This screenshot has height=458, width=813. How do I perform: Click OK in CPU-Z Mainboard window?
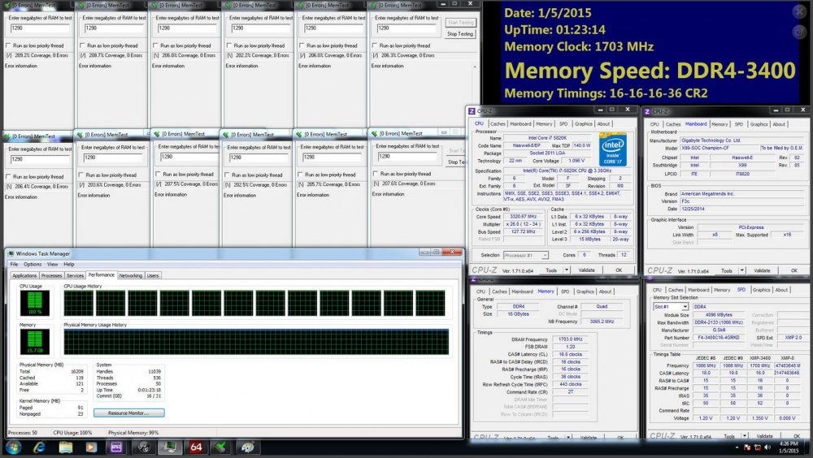tap(793, 270)
